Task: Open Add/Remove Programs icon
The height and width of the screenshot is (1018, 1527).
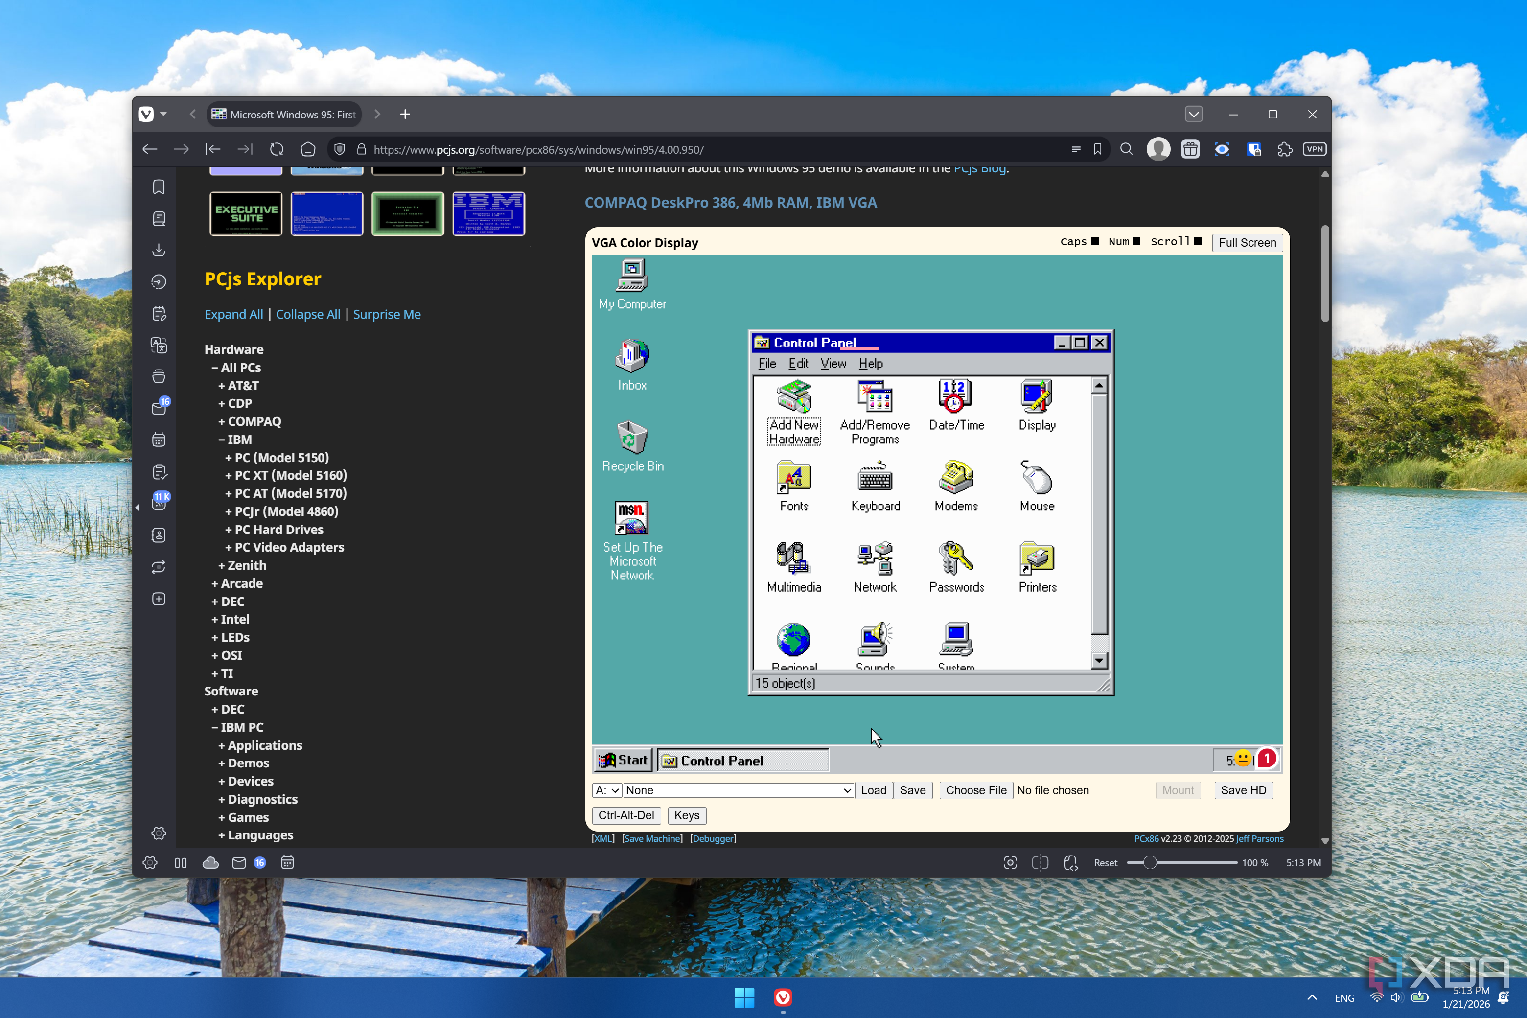Action: pyautogui.click(x=875, y=412)
